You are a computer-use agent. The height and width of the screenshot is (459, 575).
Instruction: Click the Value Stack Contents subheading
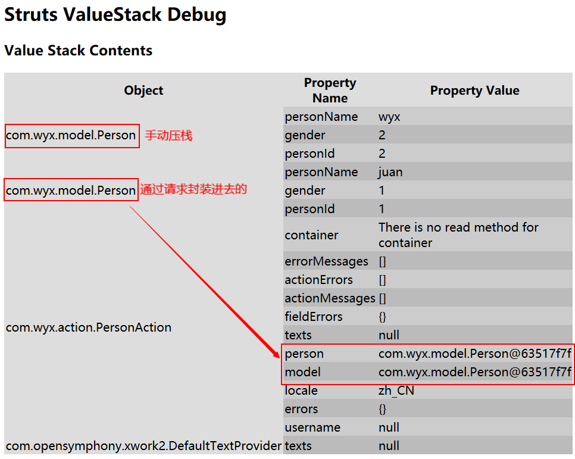78,51
